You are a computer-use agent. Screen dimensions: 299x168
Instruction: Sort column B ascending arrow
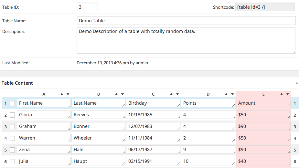click(116, 94)
